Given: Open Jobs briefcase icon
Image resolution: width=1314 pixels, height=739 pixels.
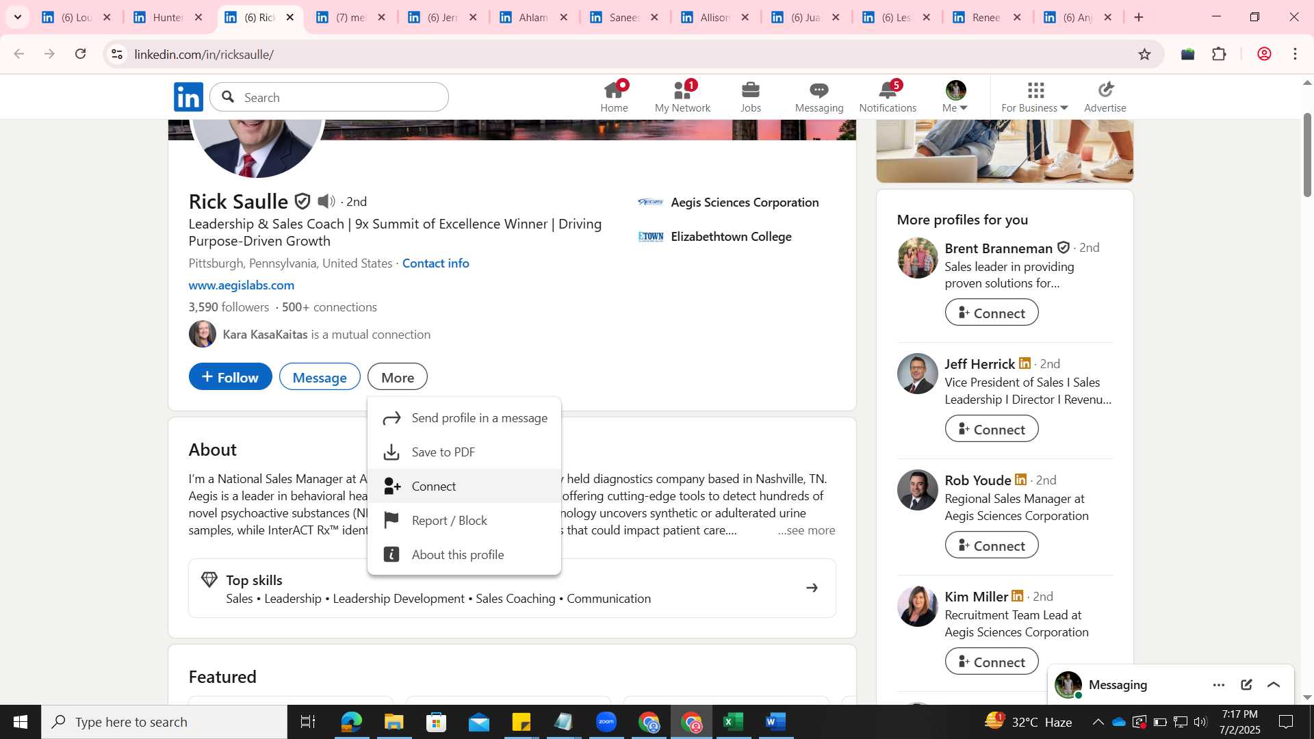Looking at the screenshot, I should pos(751,96).
